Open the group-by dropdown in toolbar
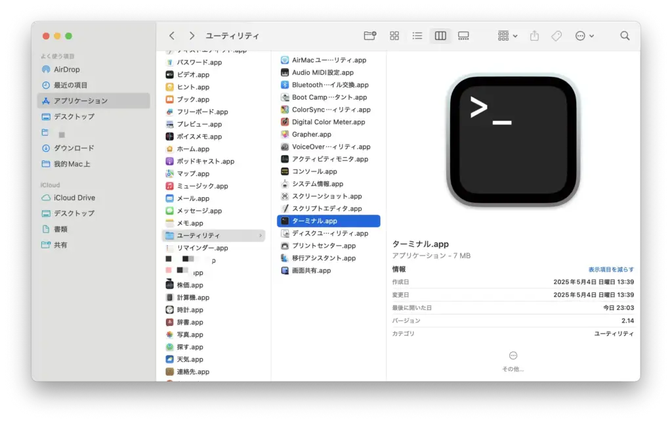This screenshot has height=423, width=672. pos(507,36)
